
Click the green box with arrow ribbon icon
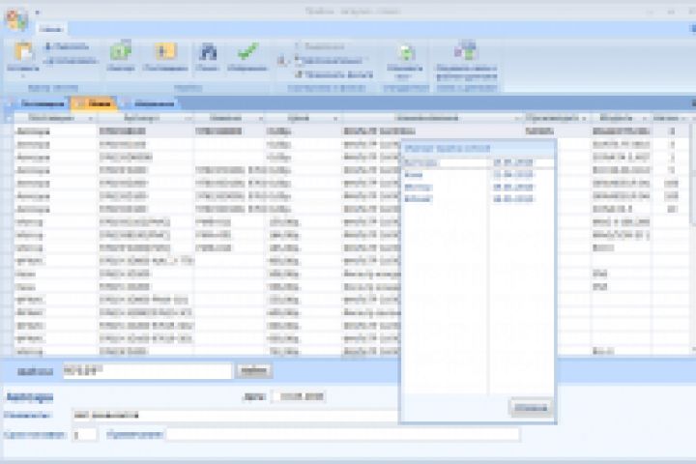(120, 51)
